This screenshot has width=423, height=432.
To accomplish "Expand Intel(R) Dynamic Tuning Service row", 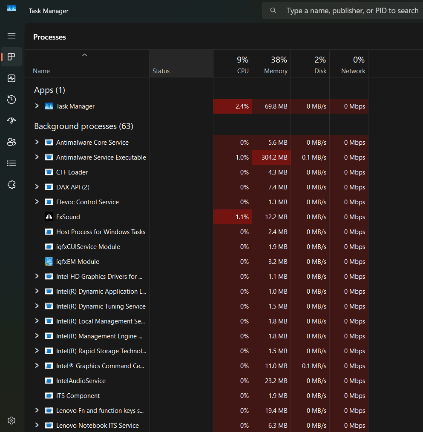I will click(37, 306).
